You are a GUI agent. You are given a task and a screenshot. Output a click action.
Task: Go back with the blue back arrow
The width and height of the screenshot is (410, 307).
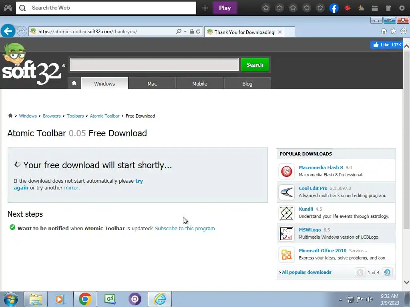8,31
